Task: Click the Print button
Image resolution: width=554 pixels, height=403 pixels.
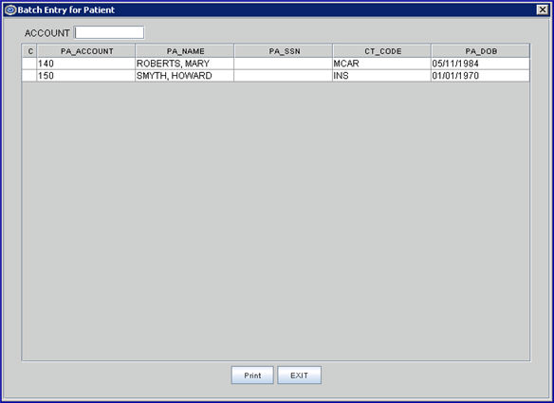Action: click(x=252, y=376)
